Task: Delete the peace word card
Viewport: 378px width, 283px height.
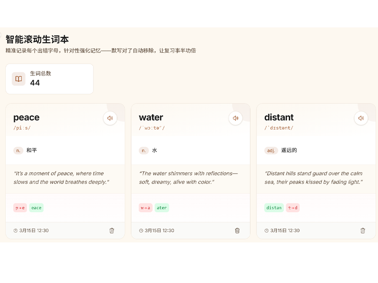Action: click(112, 231)
